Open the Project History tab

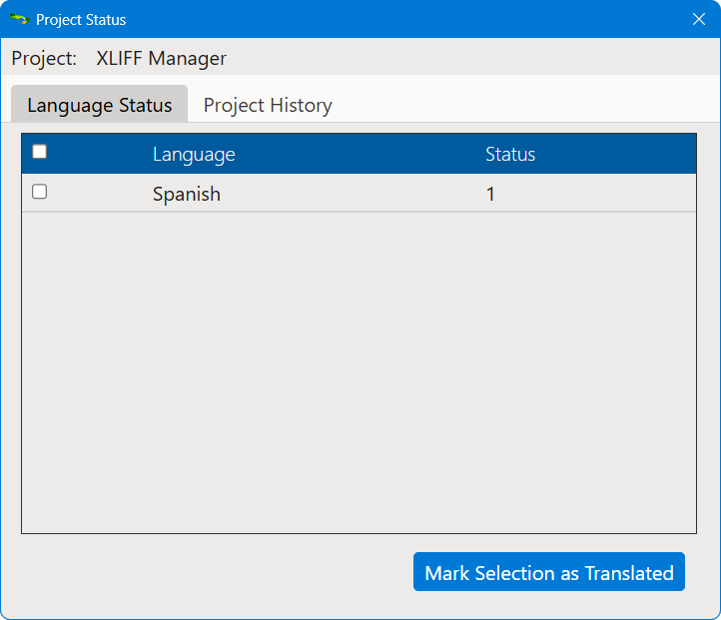click(x=268, y=105)
